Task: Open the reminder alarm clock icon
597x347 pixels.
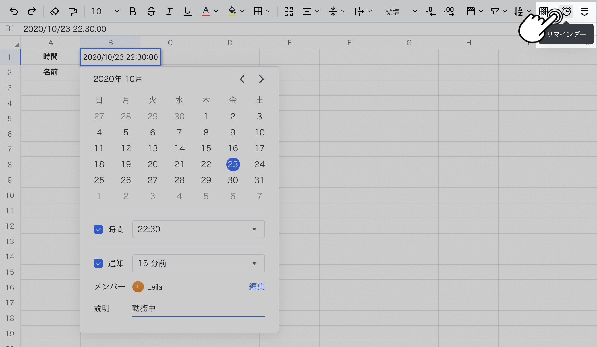Action: 567,11
